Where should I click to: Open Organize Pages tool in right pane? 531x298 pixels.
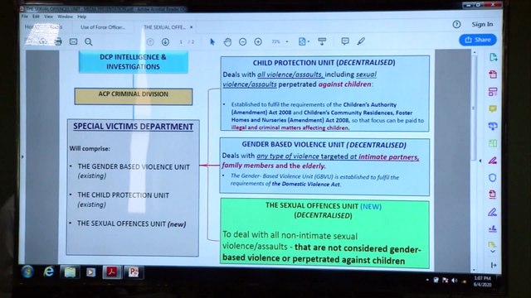pyautogui.click(x=493, y=143)
